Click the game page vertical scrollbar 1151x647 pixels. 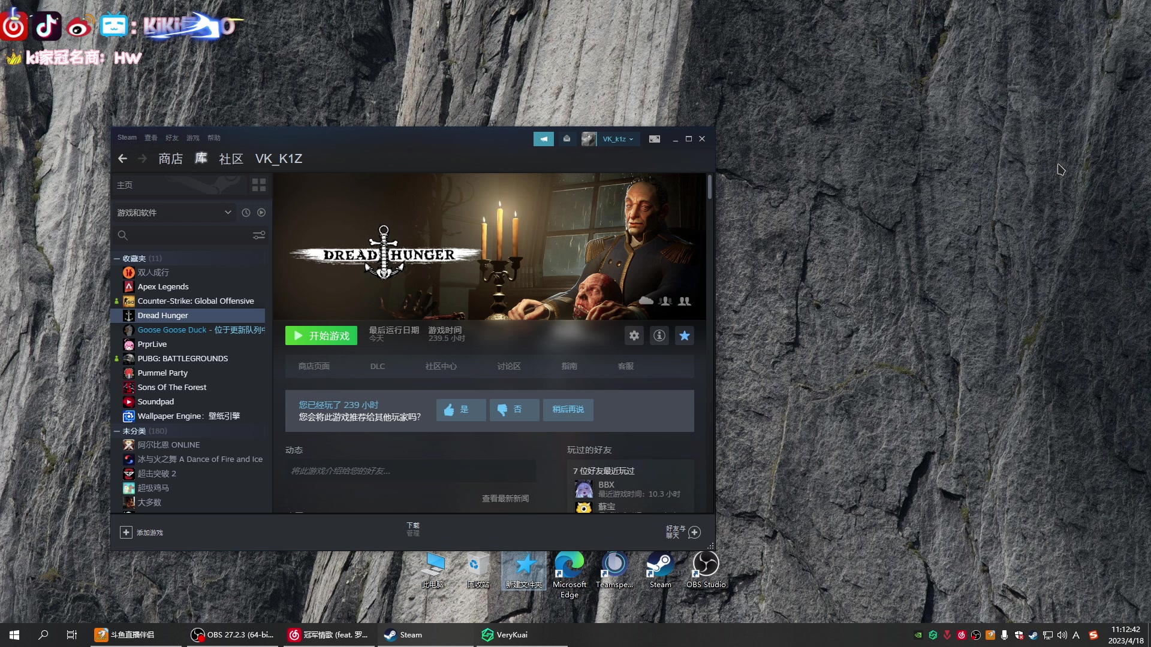[709, 187]
